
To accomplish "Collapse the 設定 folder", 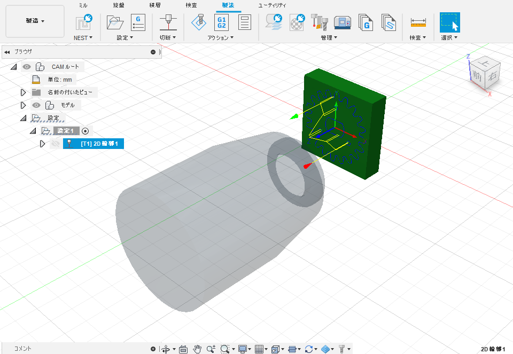I will pos(23,118).
